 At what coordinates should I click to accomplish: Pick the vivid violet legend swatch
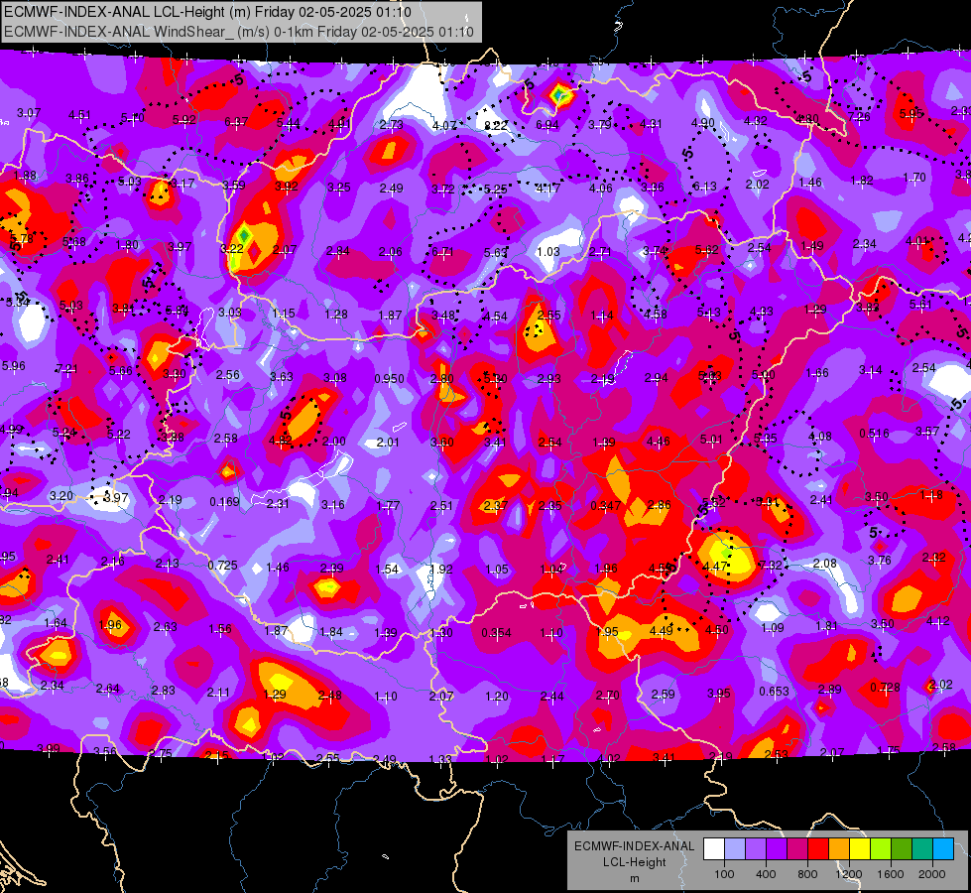coord(776,849)
